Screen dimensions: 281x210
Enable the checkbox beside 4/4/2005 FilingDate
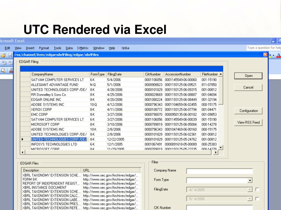click(x=257, y=189)
